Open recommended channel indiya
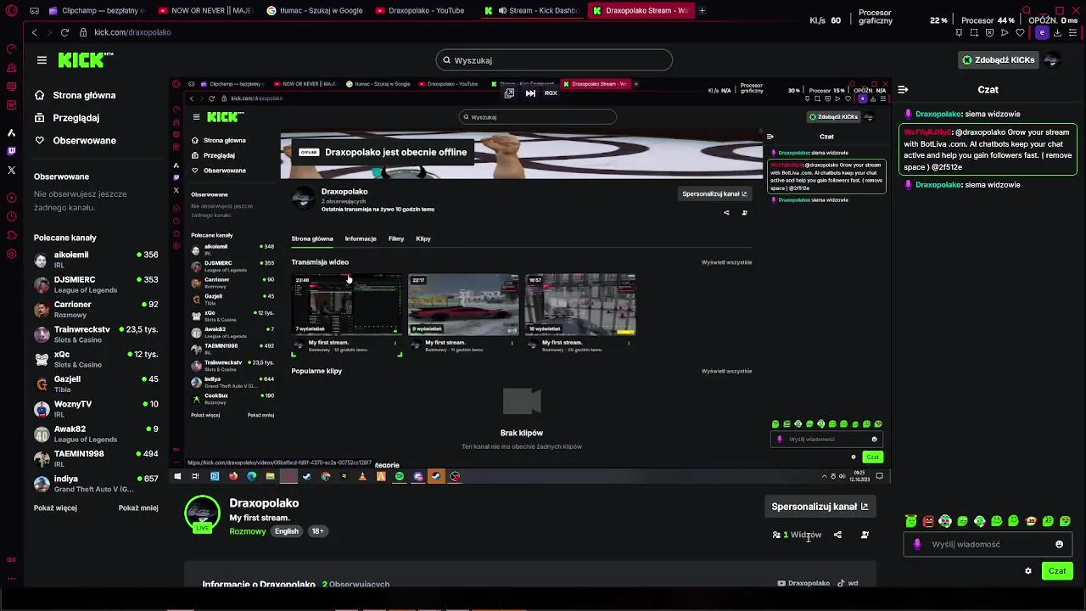The height and width of the screenshot is (611, 1086). [x=96, y=484]
